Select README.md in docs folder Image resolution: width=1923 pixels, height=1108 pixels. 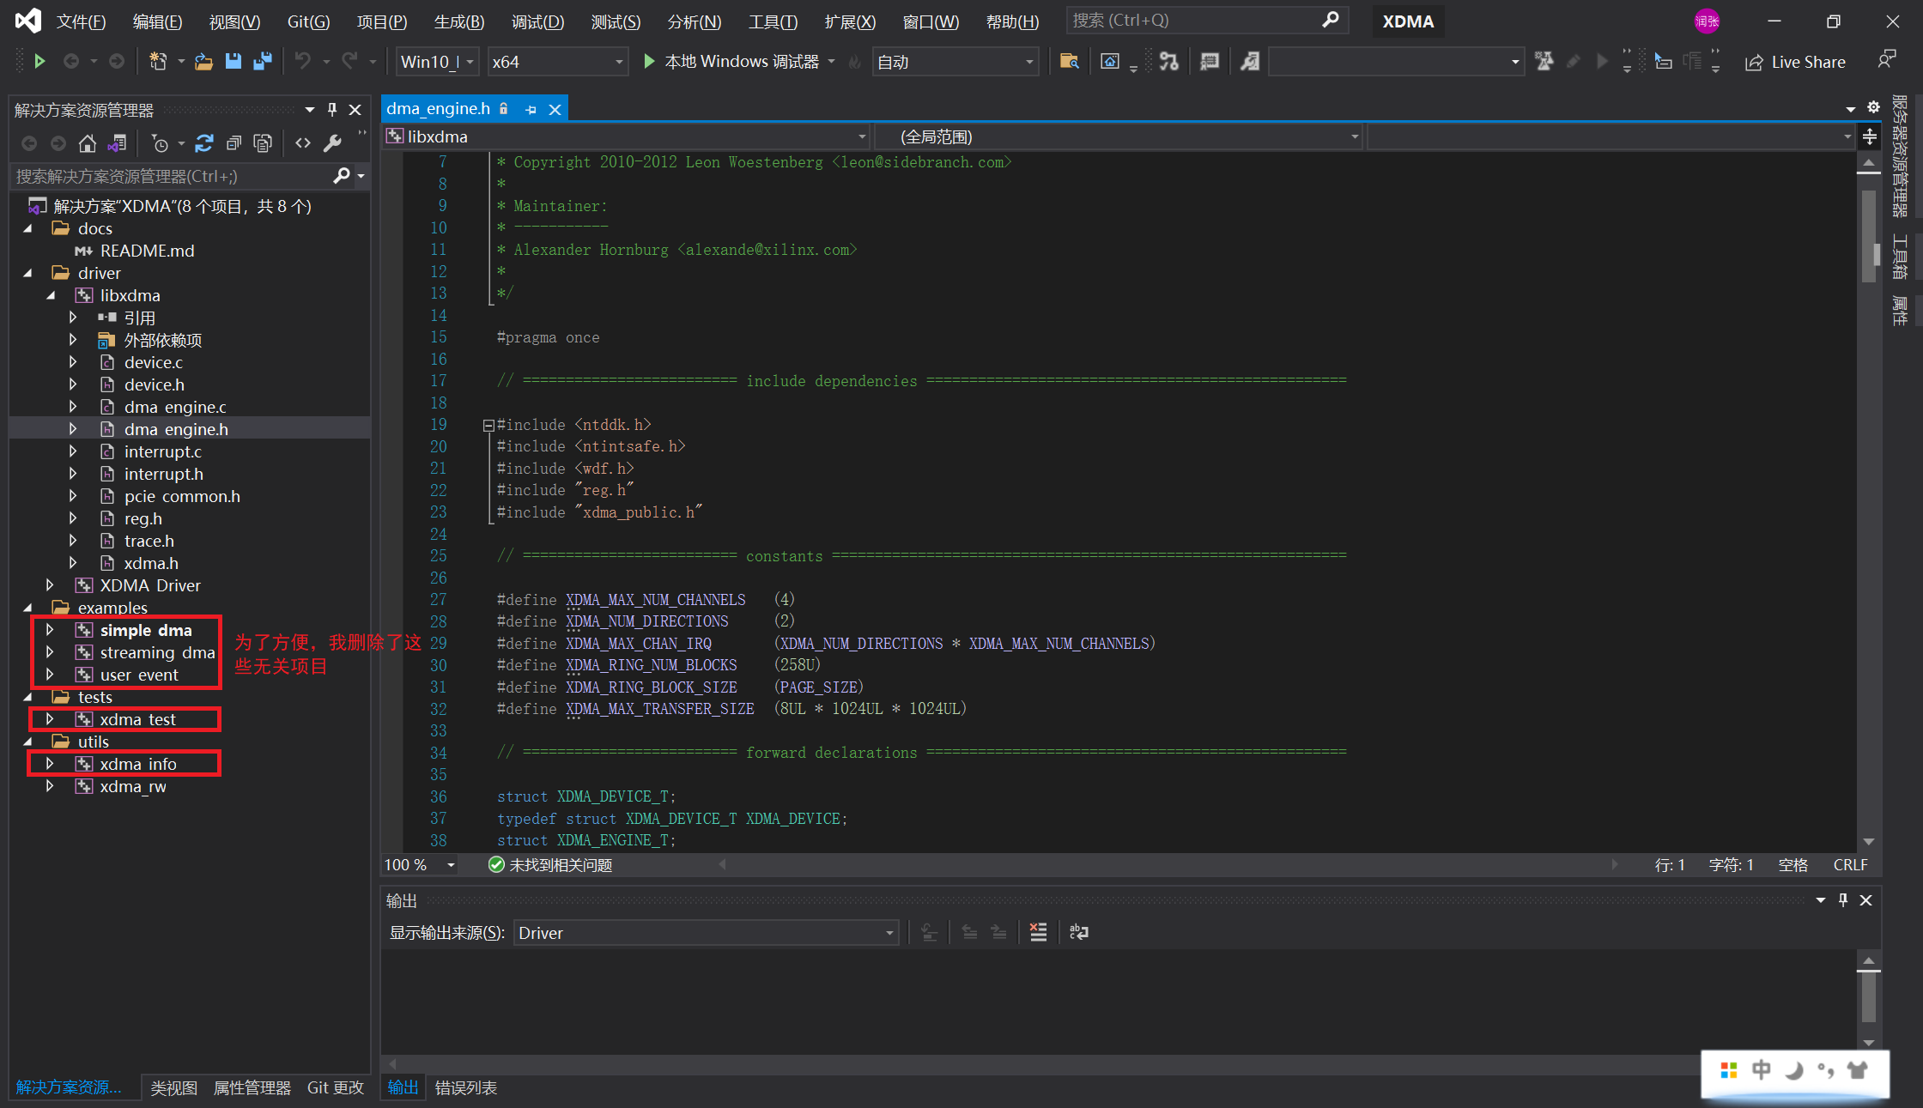(147, 251)
